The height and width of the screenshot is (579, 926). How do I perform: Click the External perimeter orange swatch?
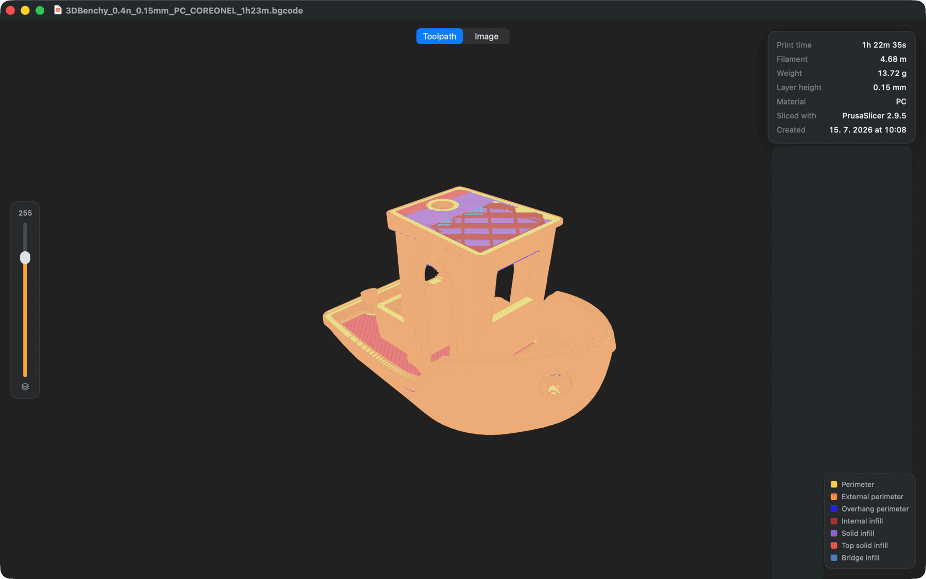(x=834, y=497)
